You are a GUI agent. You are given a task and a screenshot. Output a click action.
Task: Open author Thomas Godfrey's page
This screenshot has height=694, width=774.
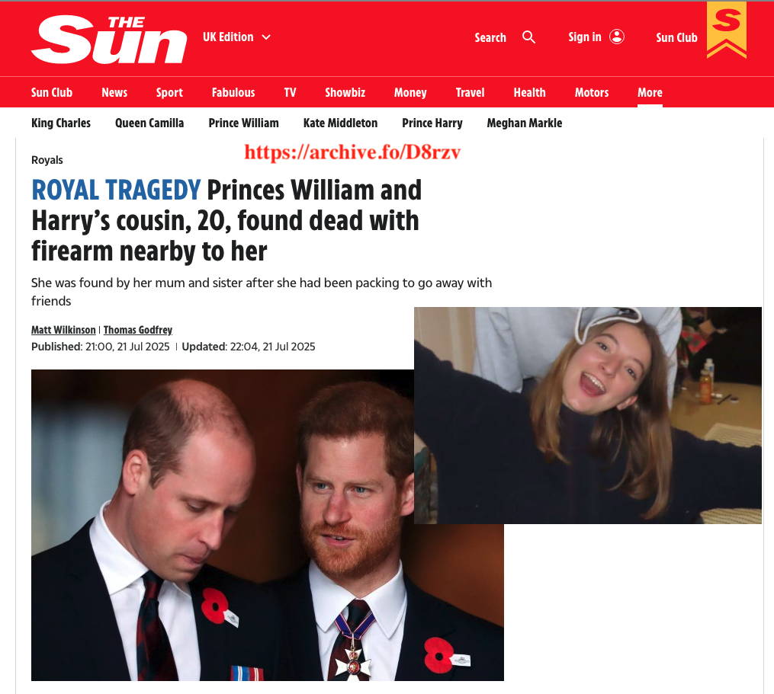138,330
